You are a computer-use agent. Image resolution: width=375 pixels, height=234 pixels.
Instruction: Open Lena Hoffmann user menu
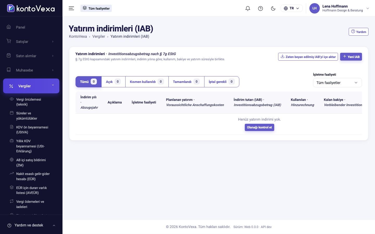pyautogui.click(x=339, y=8)
